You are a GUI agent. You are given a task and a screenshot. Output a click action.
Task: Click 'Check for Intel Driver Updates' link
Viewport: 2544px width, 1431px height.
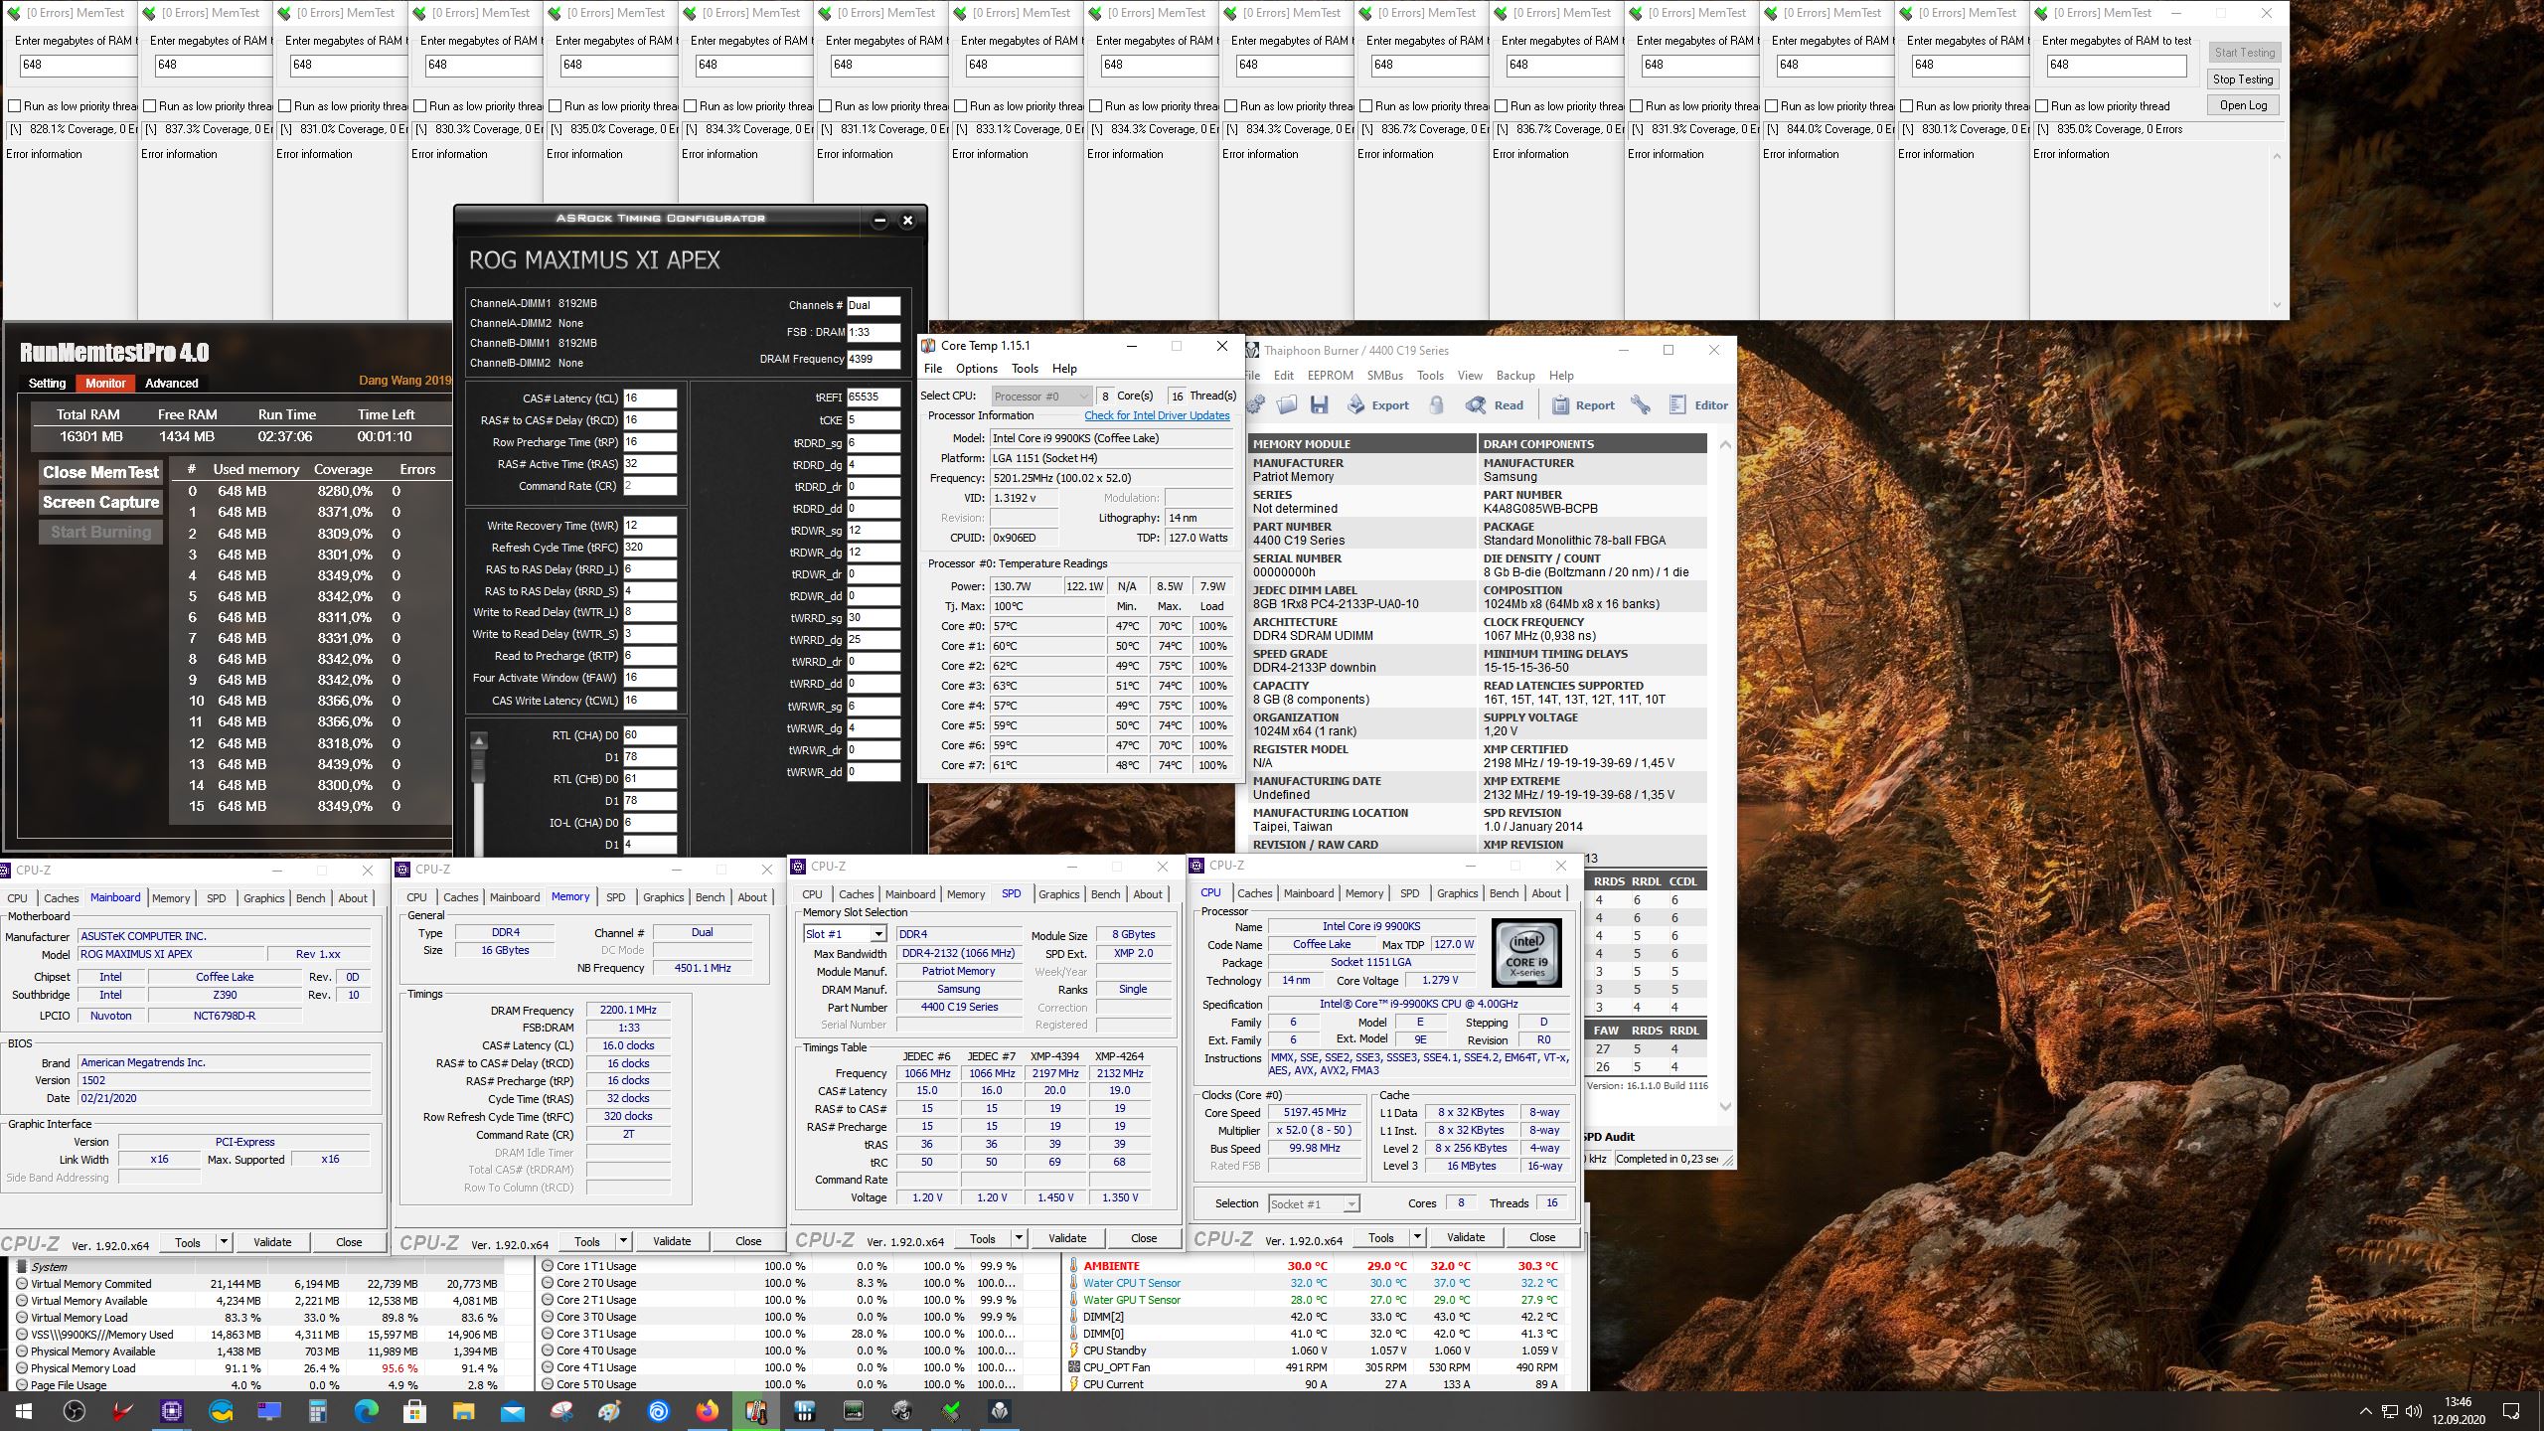tap(1157, 415)
